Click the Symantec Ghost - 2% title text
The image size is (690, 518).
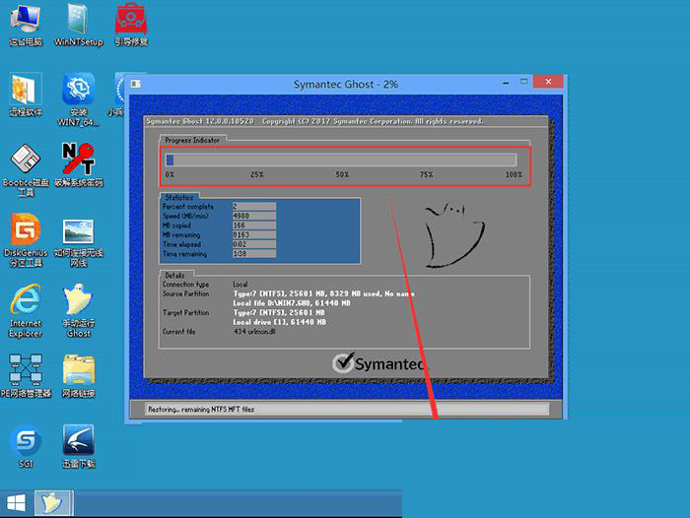click(x=346, y=84)
